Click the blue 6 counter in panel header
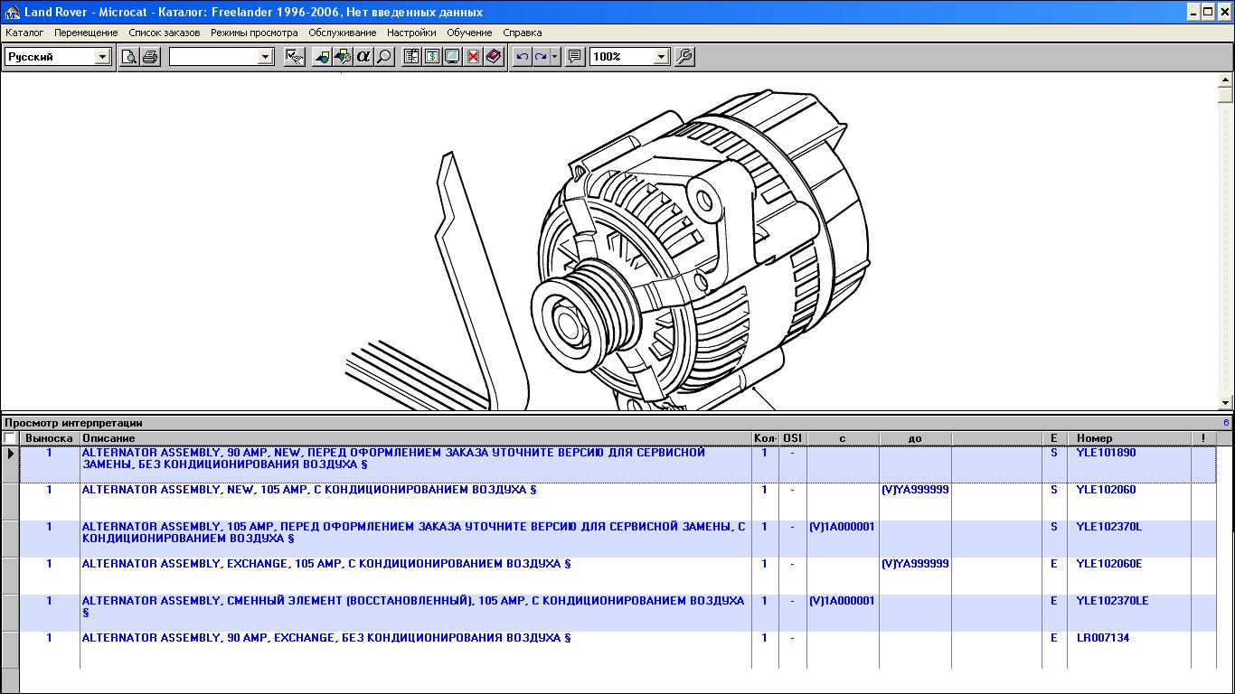 (x=1226, y=423)
